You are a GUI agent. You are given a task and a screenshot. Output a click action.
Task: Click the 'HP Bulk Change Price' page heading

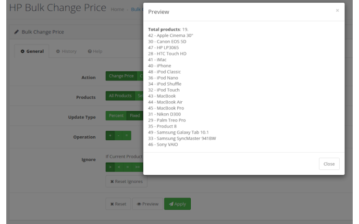point(57,8)
